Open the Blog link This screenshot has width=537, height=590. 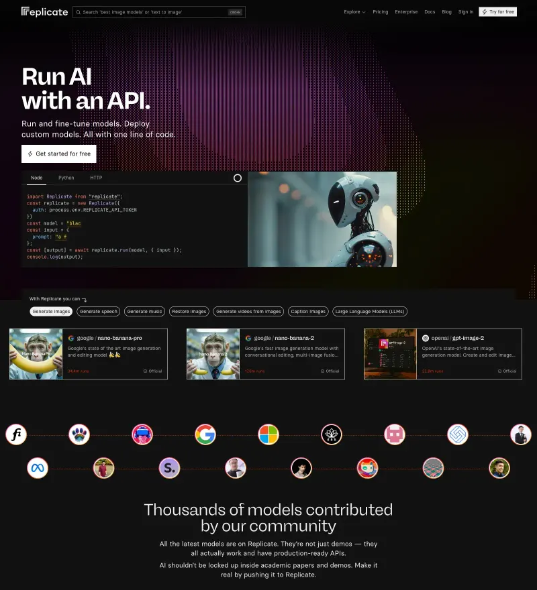click(x=446, y=12)
